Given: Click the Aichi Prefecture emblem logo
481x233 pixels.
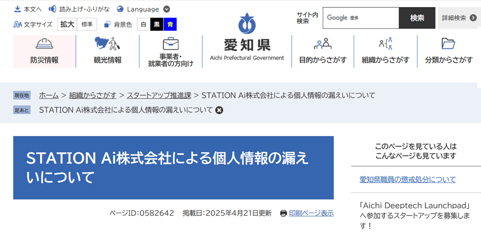Looking at the screenshot, I should click(x=247, y=24).
